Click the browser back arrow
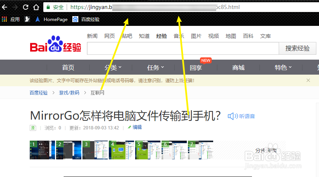The width and height of the screenshot is (319, 177). point(5,7)
